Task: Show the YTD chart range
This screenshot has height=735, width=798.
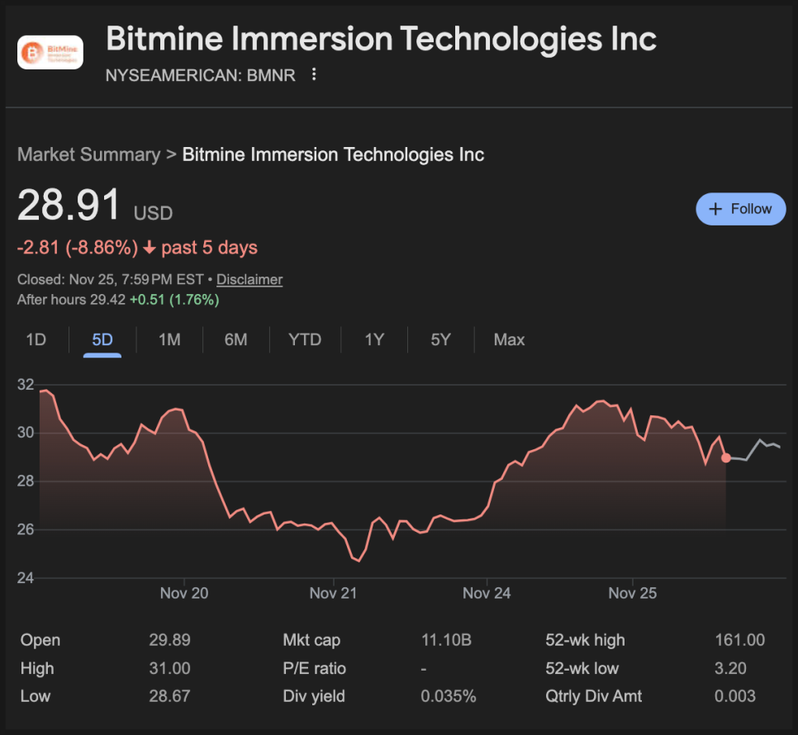Action: [x=305, y=339]
